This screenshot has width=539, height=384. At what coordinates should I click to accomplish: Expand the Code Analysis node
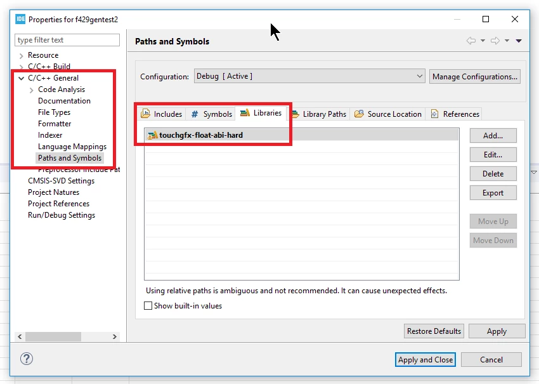click(x=32, y=89)
